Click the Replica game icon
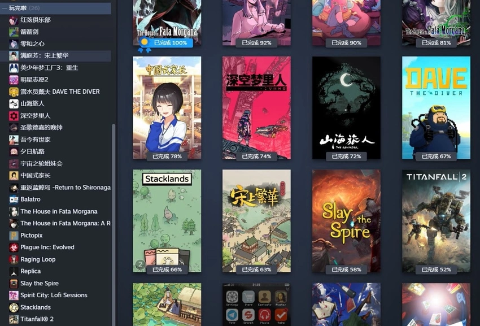 pyautogui.click(x=14, y=271)
